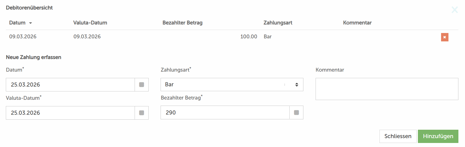Open calendar picker for Datum field
The width and height of the screenshot is (465, 147).
(142, 85)
